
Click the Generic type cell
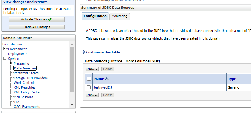tap(233, 87)
